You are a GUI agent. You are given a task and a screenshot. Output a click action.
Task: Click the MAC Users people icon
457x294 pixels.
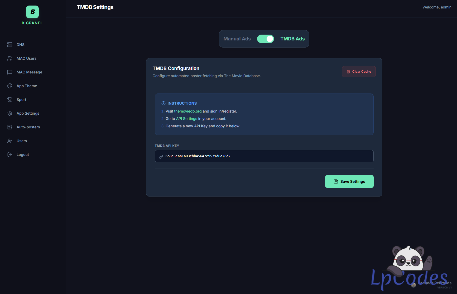pos(10,58)
